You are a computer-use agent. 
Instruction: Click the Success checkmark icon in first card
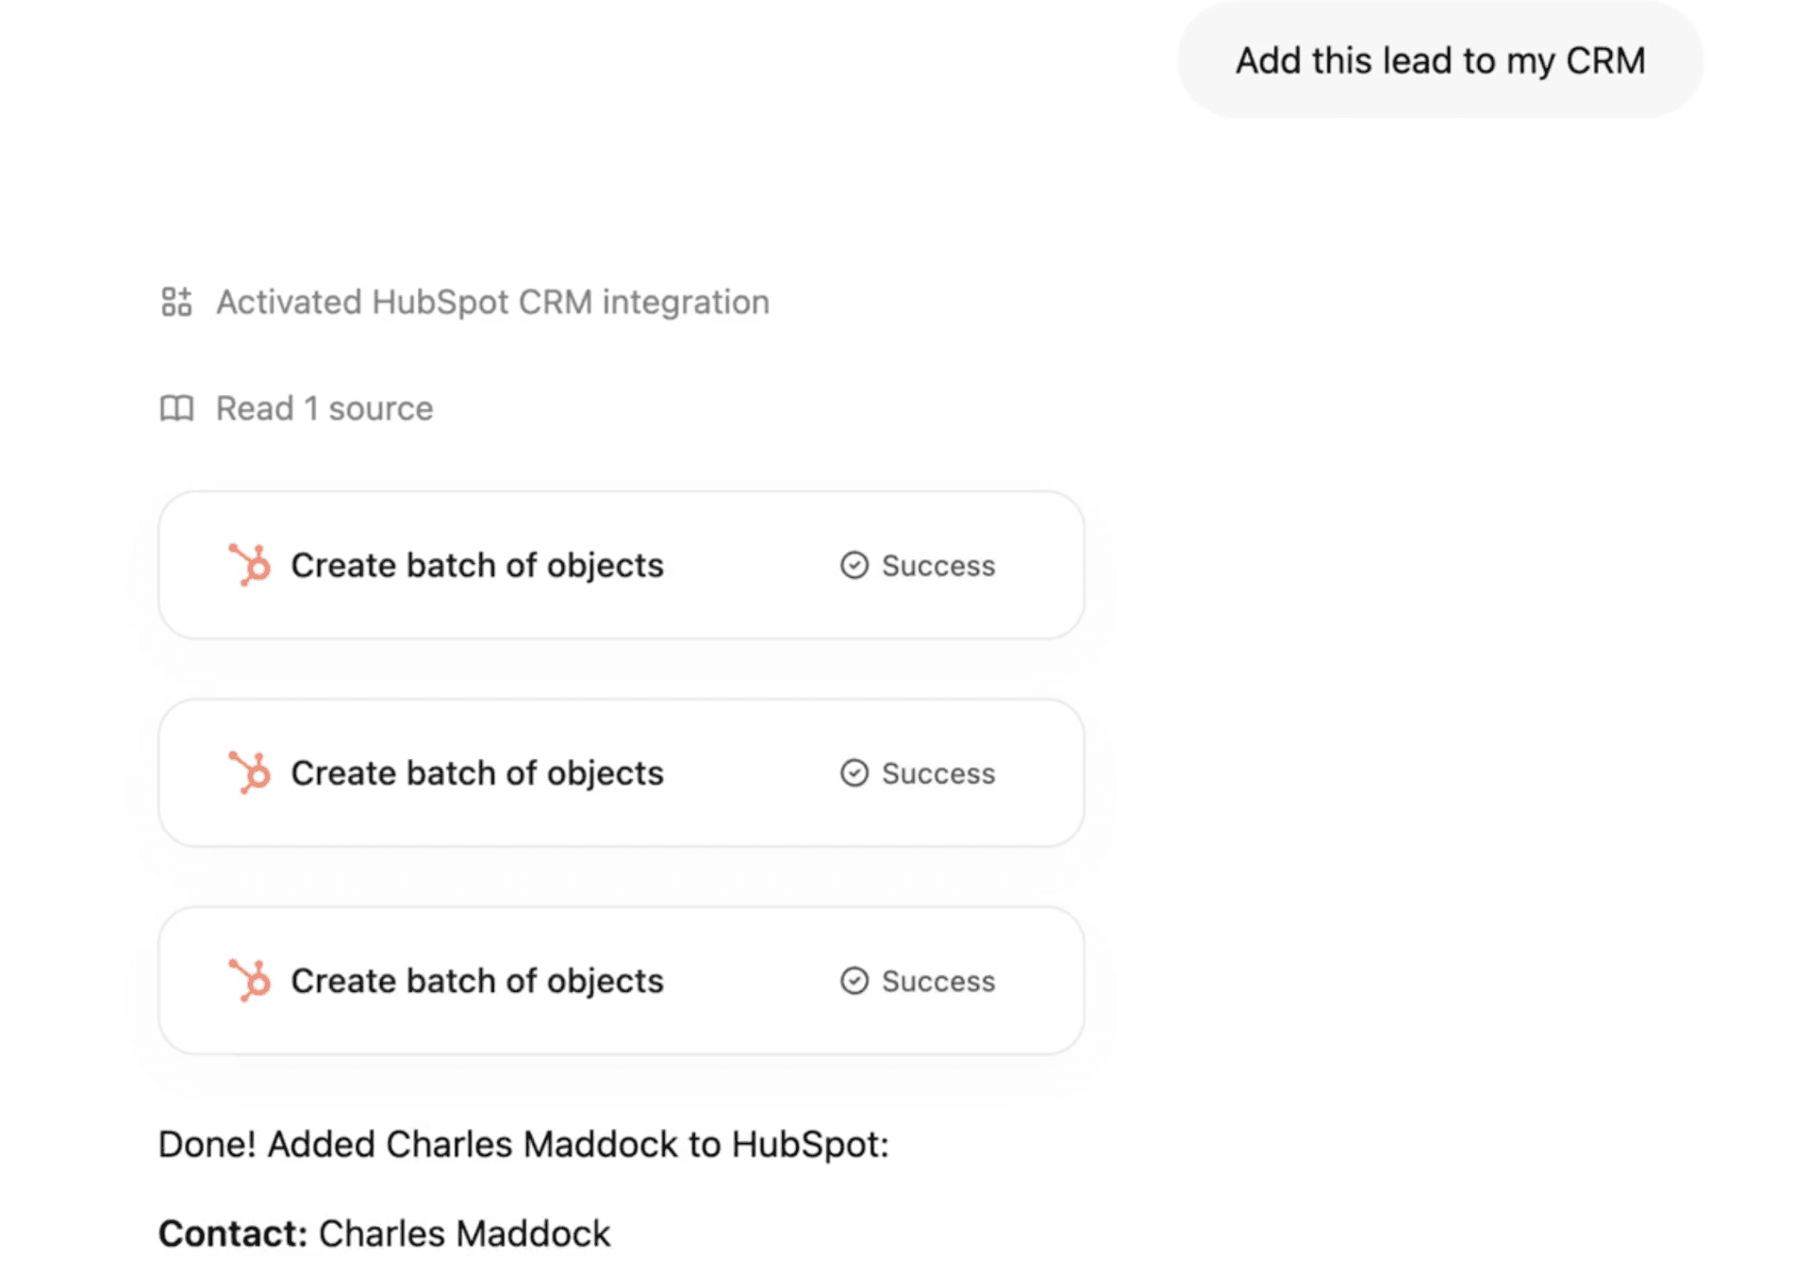click(x=854, y=565)
